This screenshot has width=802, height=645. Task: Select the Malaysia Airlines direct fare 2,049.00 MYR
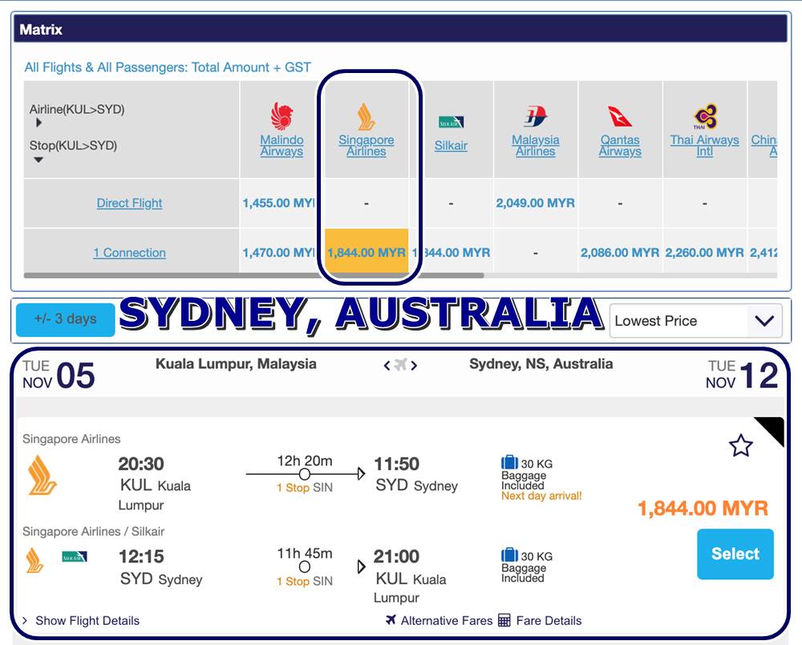coord(536,203)
